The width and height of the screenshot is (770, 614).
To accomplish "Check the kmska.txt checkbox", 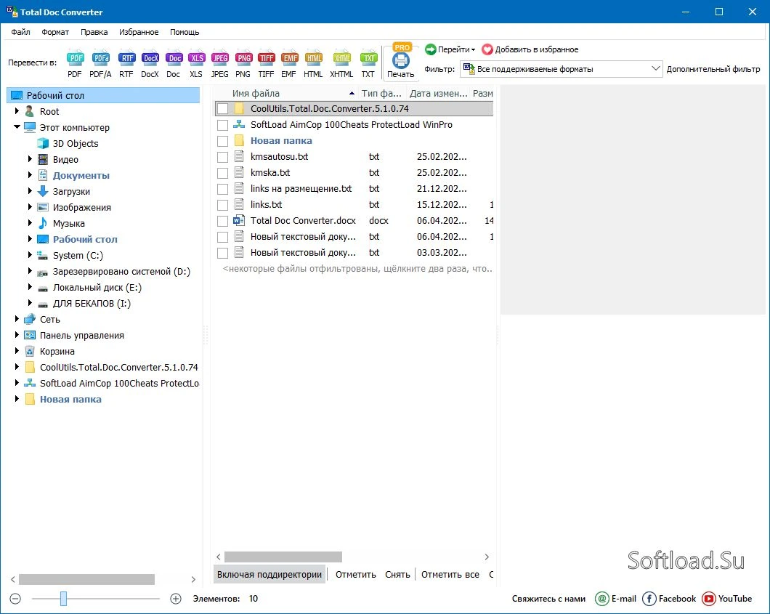I will coord(222,173).
